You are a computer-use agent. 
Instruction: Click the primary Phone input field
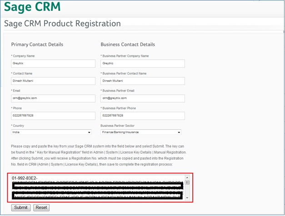click(x=53, y=116)
